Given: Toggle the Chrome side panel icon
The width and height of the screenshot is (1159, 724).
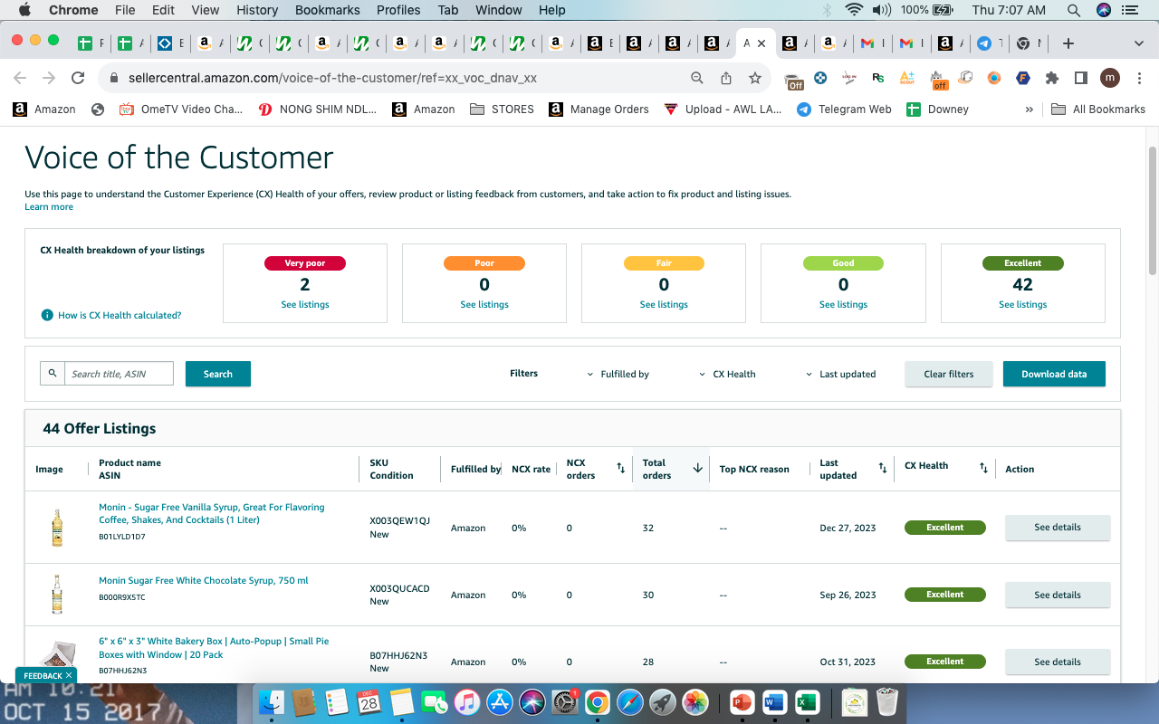Looking at the screenshot, I should click(x=1081, y=78).
